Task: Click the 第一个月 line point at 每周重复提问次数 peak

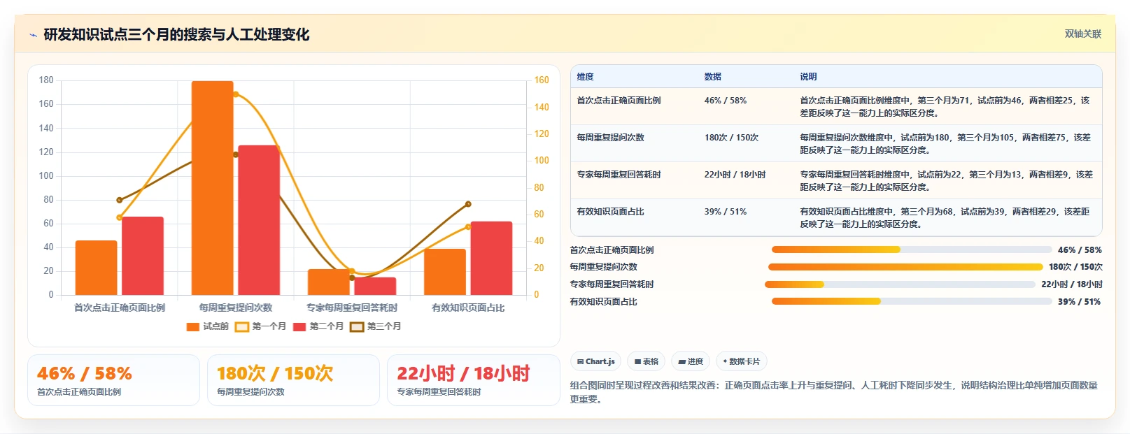Action: (236, 94)
